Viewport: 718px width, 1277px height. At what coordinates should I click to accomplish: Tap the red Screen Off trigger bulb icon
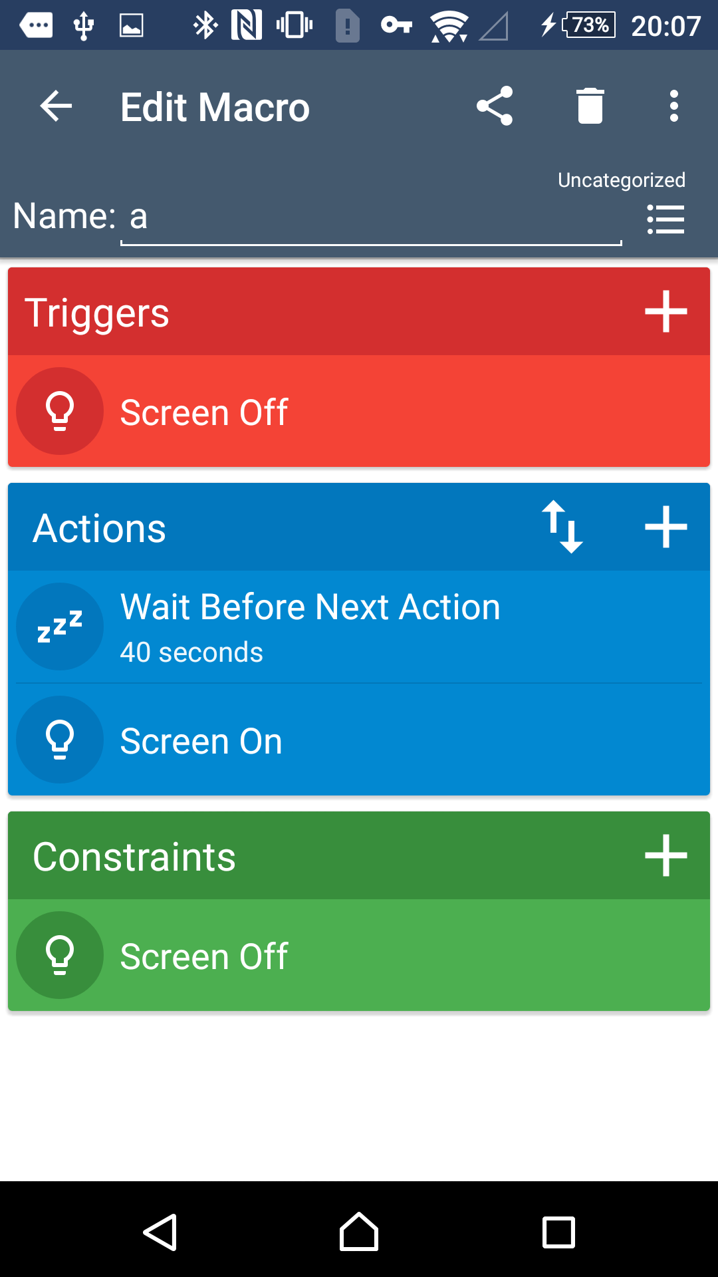tap(60, 411)
